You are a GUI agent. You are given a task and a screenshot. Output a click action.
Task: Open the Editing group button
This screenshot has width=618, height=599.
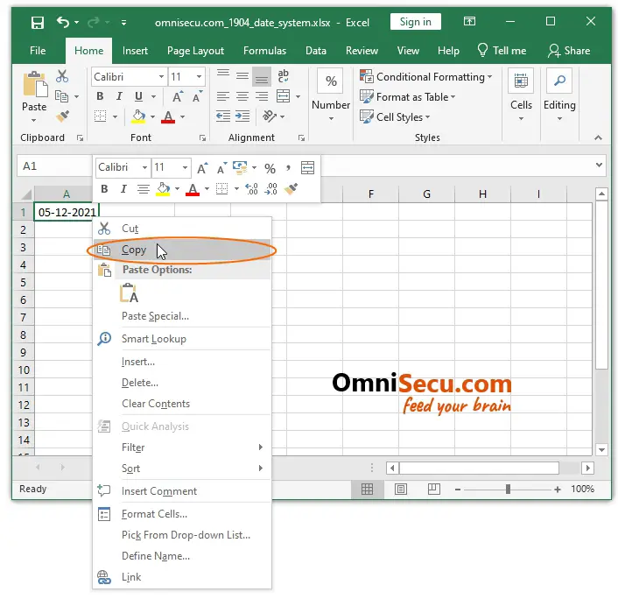[x=559, y=95]
